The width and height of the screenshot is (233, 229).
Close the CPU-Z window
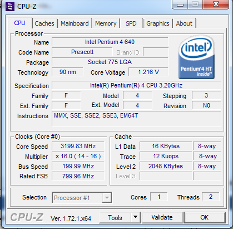[x=216, y=4]
